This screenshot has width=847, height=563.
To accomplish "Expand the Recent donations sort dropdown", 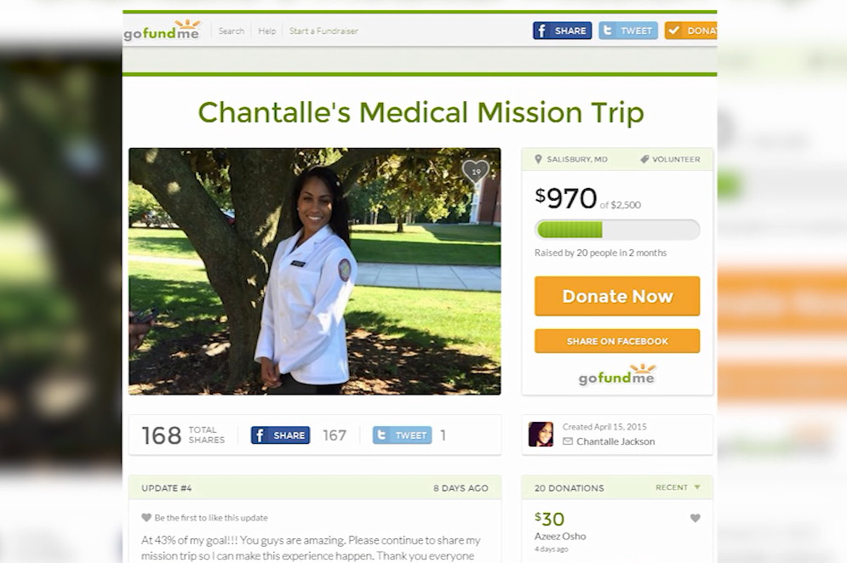I will click(x=678, y=487).
